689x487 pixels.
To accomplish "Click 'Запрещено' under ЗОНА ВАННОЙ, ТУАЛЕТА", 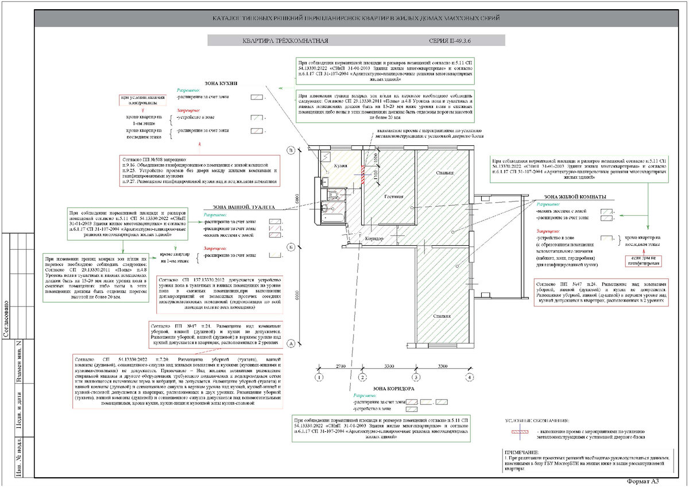I will click(x=215, y=248).
